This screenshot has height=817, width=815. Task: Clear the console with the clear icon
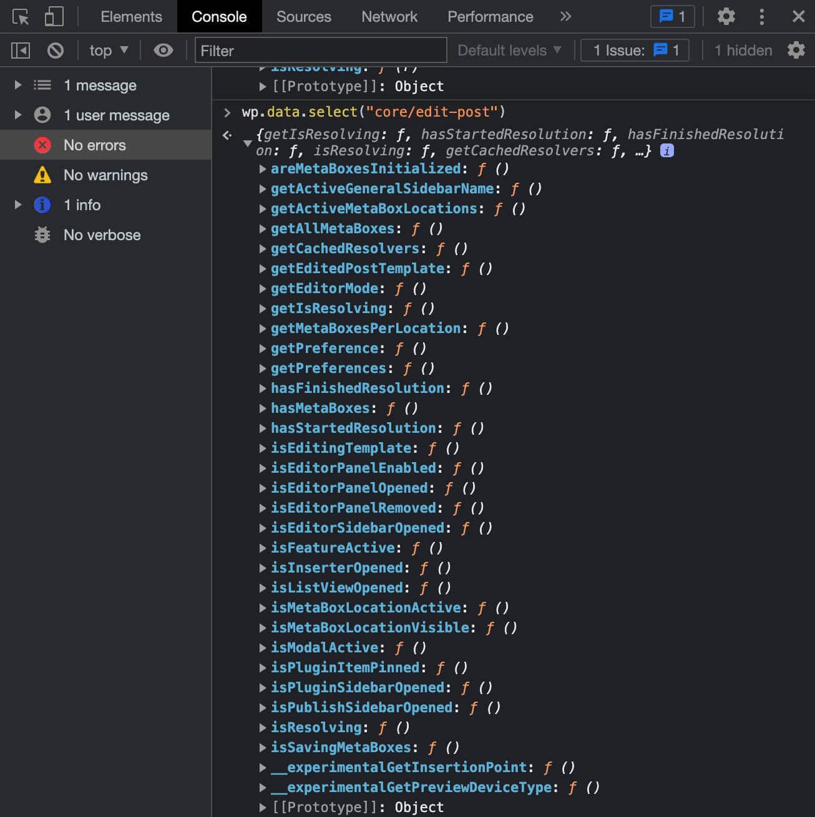[x=56, y=50]
